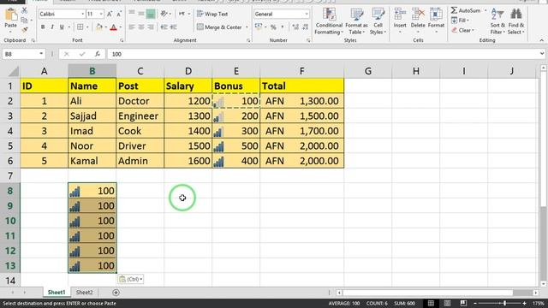Open Conditional Formatting
The height and width of the screenshot is (308, 548).
pyautogui.click(x=329, y=21)
